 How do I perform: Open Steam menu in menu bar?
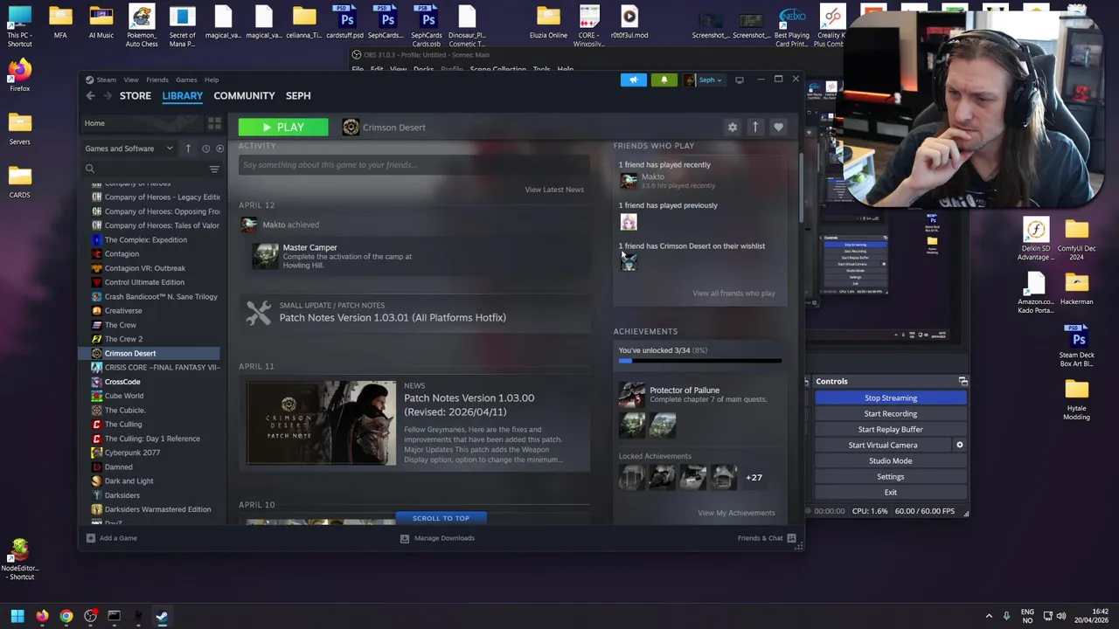106,79
